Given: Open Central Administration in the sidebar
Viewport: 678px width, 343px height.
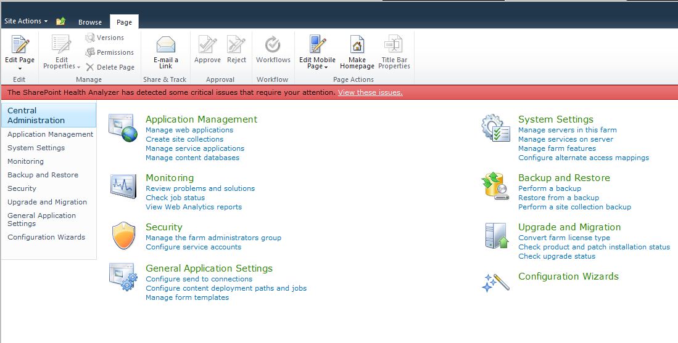Looking at the screenshot, I should click(49, 115).
